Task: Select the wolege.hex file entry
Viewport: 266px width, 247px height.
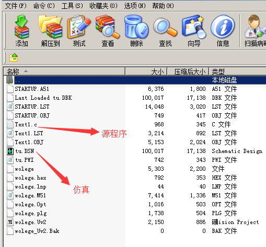Action: (30, 178)
